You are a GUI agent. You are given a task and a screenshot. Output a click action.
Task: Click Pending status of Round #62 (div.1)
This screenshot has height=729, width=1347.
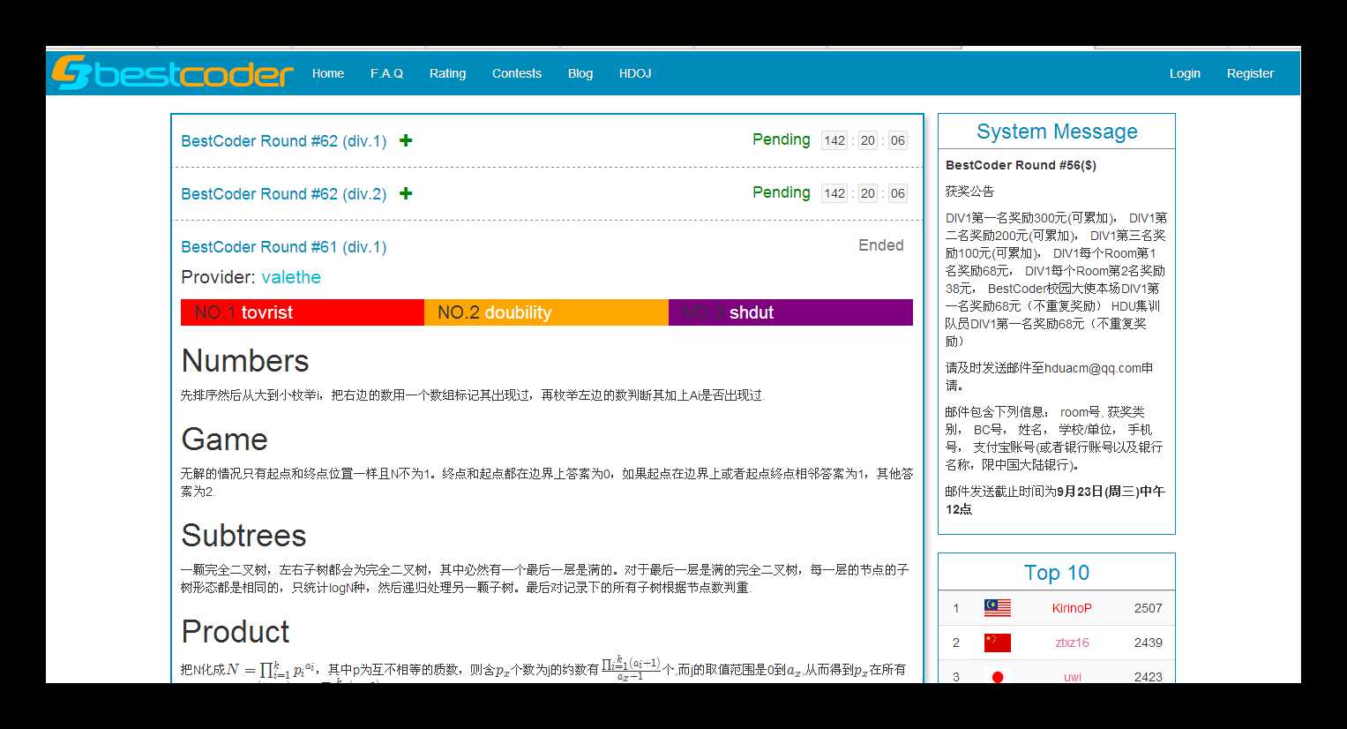click(x=781, y=139)
